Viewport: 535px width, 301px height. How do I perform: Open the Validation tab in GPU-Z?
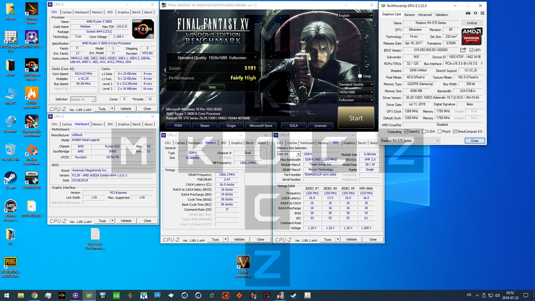pos(441,15)
